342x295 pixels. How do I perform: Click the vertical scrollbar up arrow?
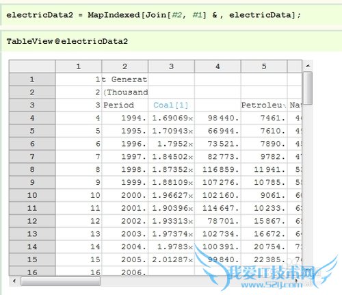point(308,66)
